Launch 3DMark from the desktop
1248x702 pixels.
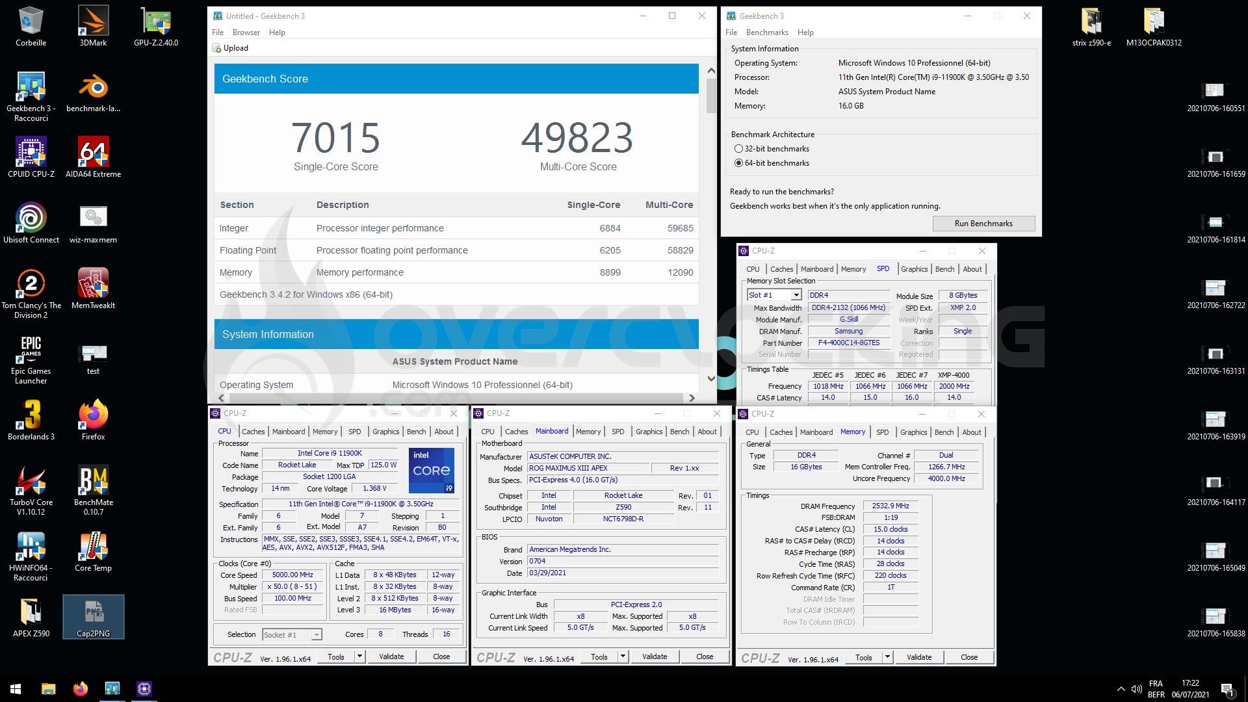pos(93,26)
